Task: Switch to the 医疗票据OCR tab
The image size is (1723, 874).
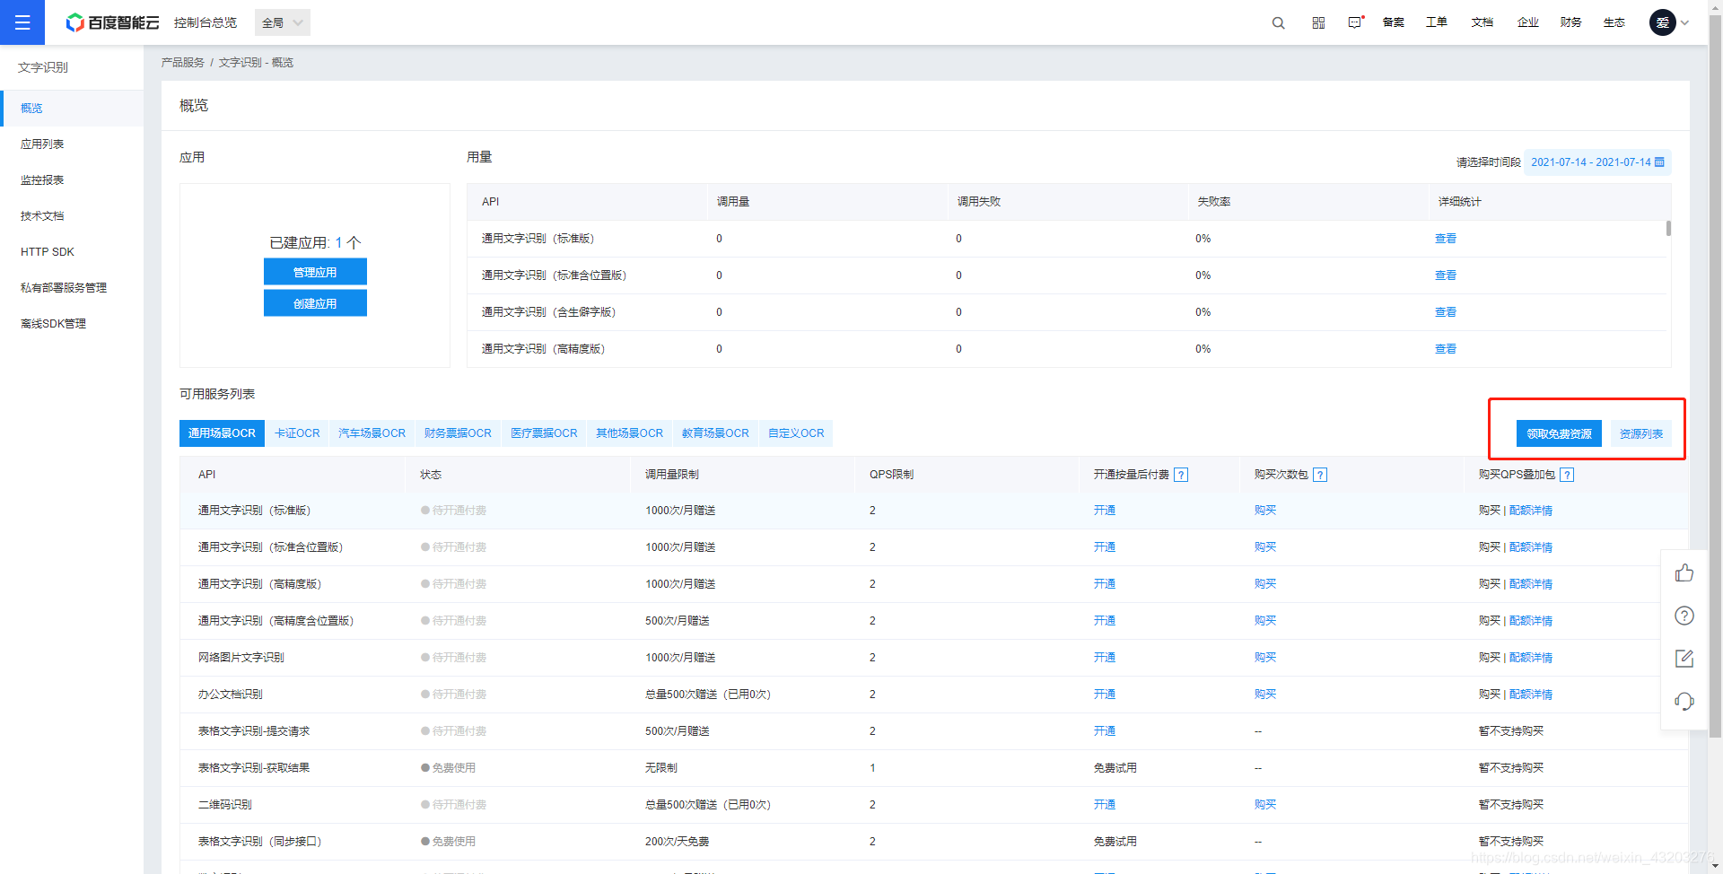Action: click(x=544, y=433)
